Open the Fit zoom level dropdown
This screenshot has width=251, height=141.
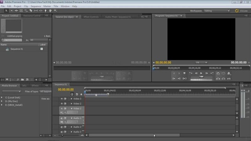[x=201, y=63]
